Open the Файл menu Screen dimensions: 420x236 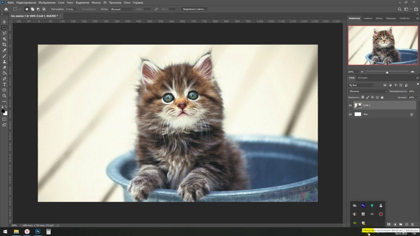click(x=10, y=3)
